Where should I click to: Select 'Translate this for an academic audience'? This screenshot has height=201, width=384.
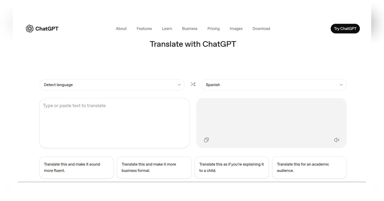coord(309,167)
